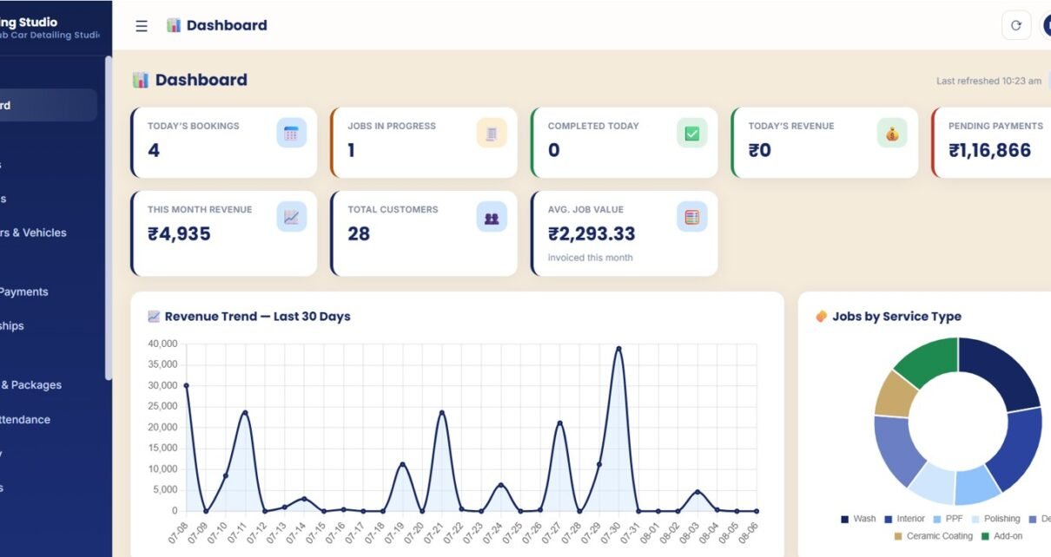The width and height of the screenshot is (1051, 557).
Task: Select Attendance item in sidebar
Action: pos(26,420)
